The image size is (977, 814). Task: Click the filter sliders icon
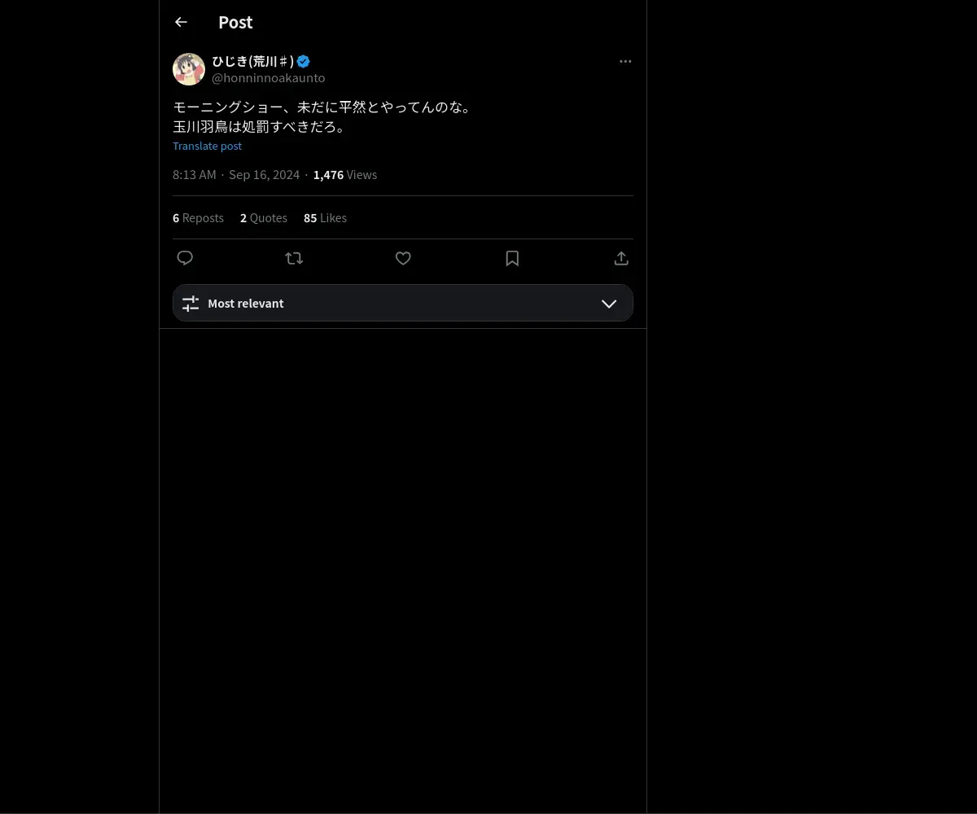coord(191,304)
